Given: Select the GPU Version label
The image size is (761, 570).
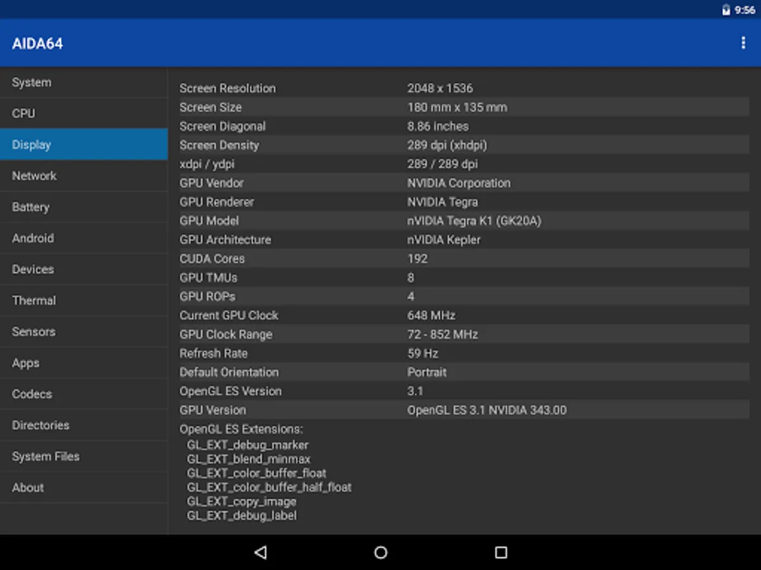Looking at the screenshot, I should coord(213,410).
